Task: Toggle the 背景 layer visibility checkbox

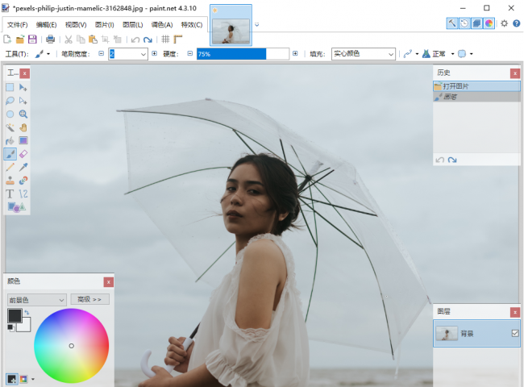Action: click(x=515, y=333)
